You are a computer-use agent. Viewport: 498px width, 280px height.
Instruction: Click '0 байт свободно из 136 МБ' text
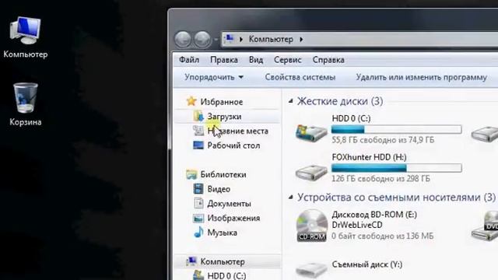[383, 236]
